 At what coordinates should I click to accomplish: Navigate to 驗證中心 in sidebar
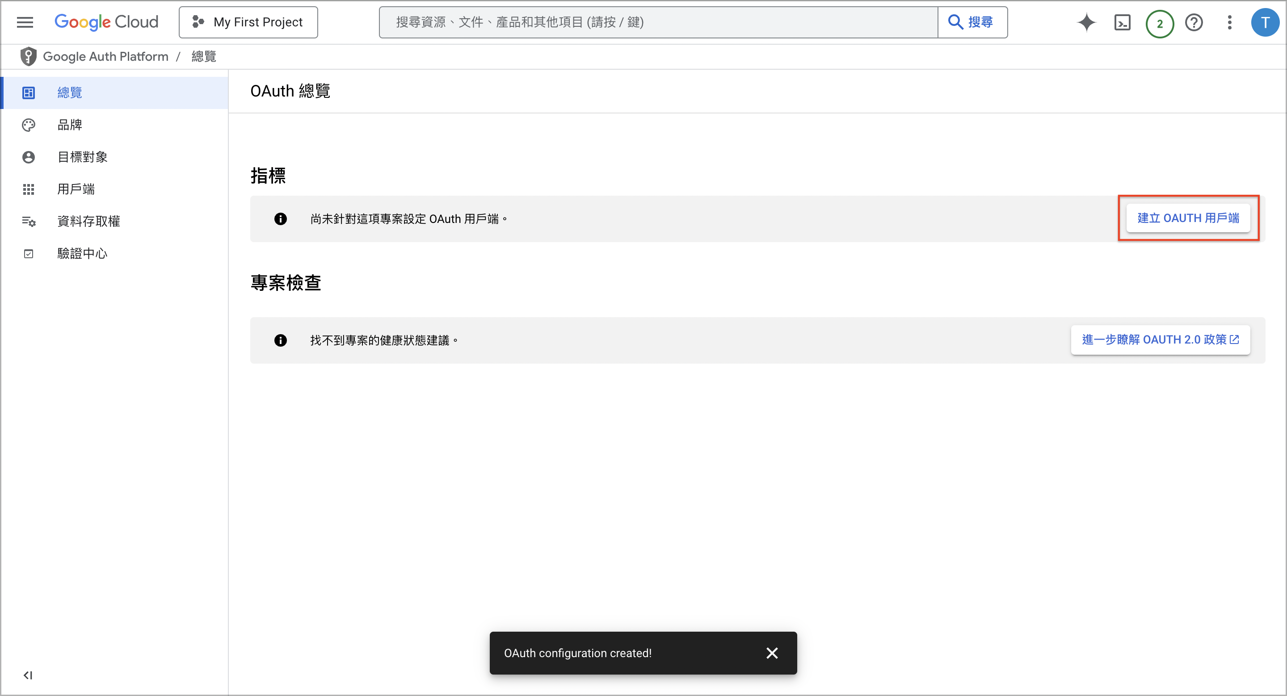[x=82, y=254]
